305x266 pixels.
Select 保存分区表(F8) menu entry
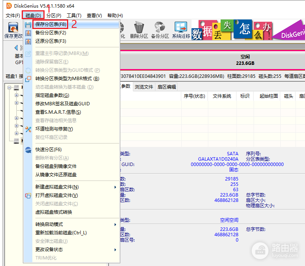click(71, 24)
